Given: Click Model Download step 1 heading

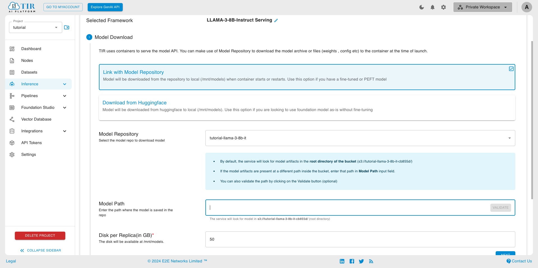Looking at the screenshot, I should click(113, 37).
